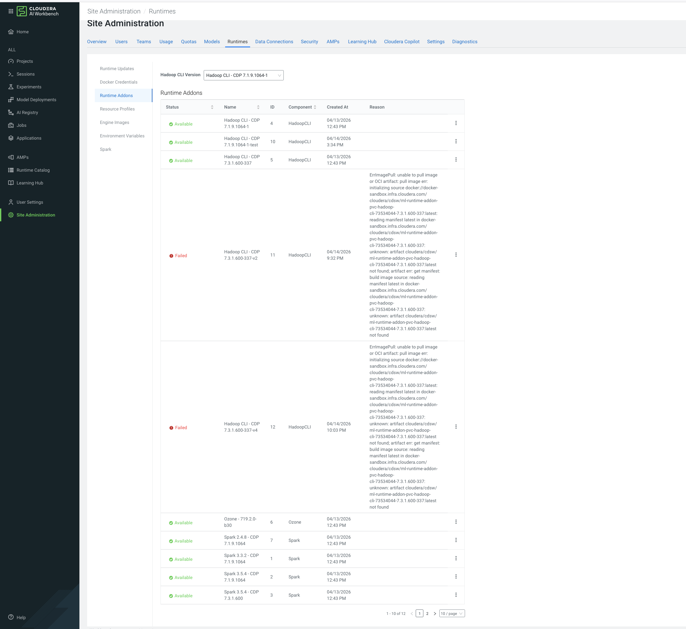The image size is (686, 629).
Task: Click the Help question mark icon
Action: (11, 617)
